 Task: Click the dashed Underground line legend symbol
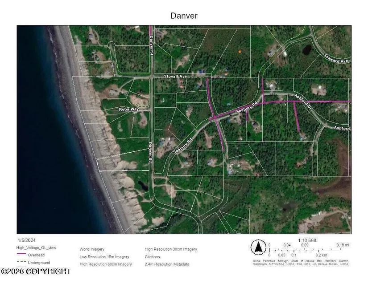22,263
